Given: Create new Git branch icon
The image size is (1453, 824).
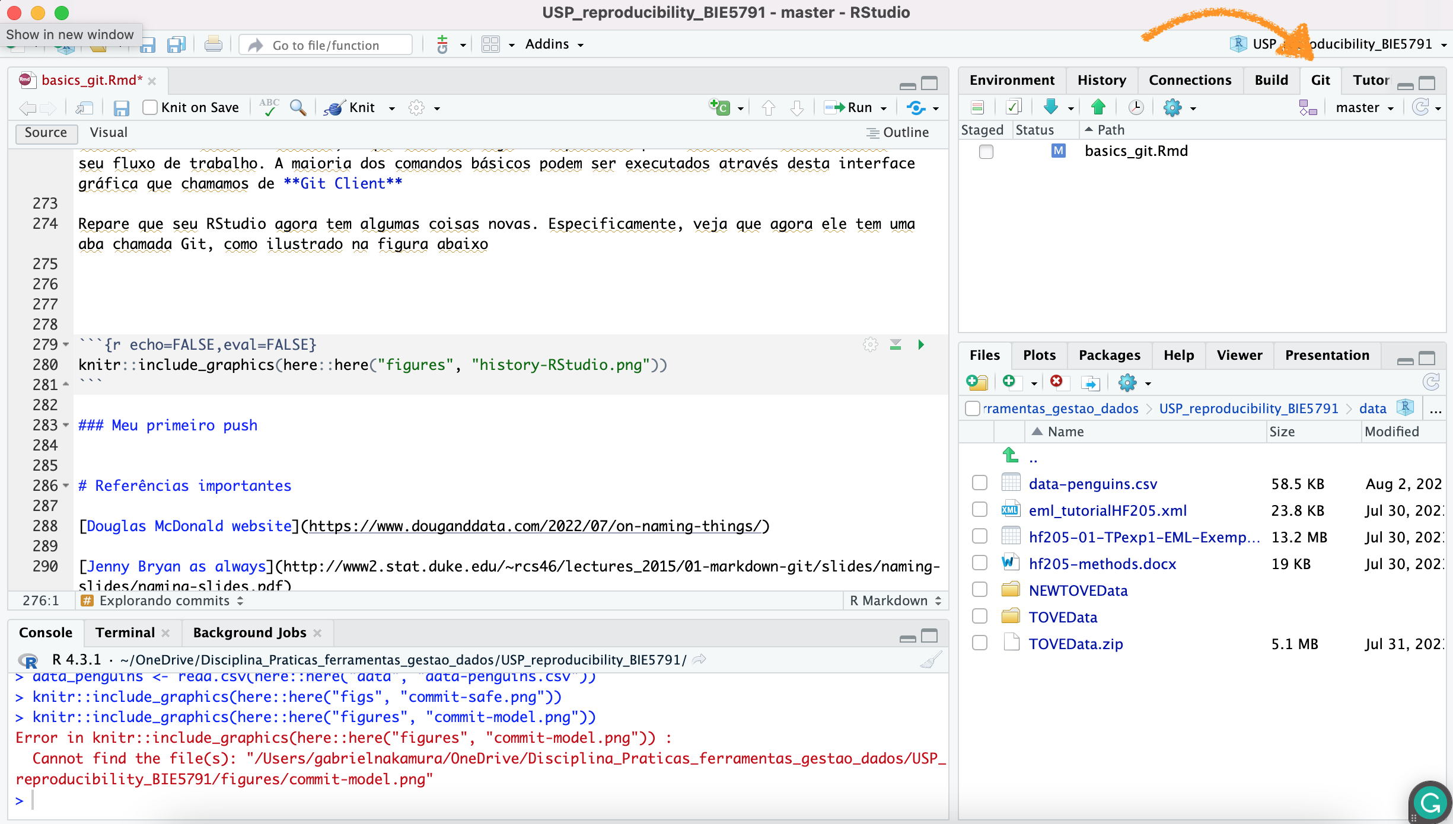Looking at the screenshot, I should 1308,107.
